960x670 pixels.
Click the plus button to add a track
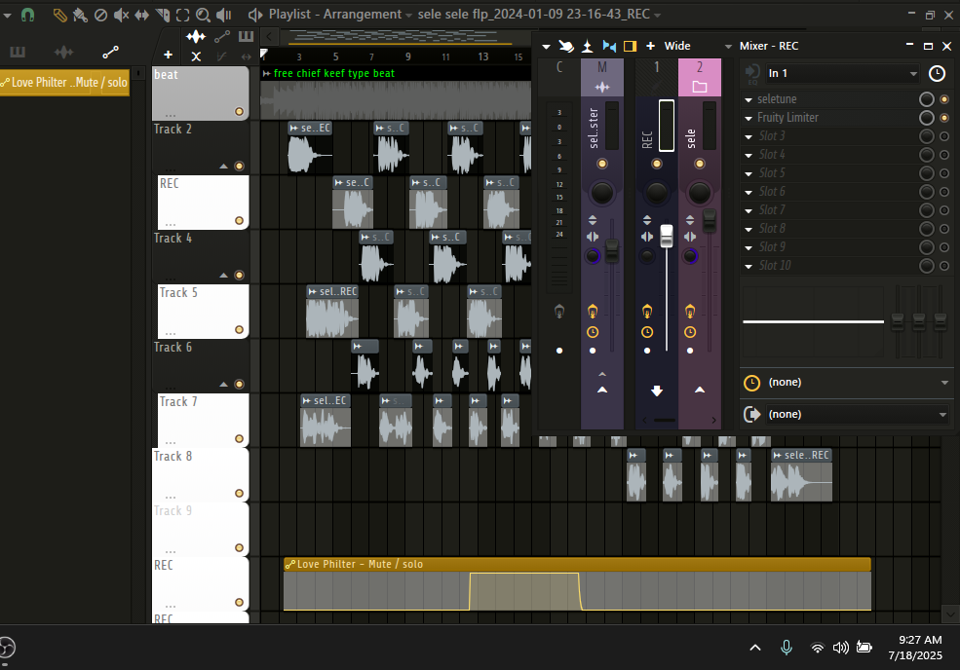point(169,54)
